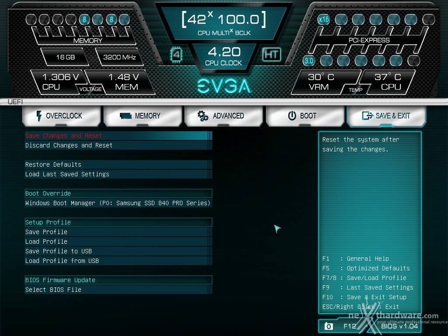Select the Save & Exit tab
This screenshot has width=448, height=336.
point(386,115)
